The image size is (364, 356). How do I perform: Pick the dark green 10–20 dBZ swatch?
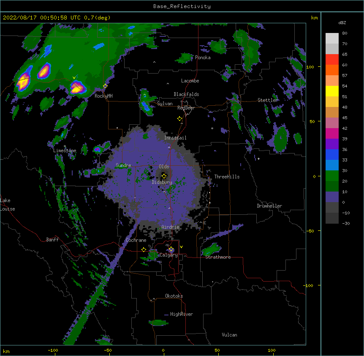[332, 186]
